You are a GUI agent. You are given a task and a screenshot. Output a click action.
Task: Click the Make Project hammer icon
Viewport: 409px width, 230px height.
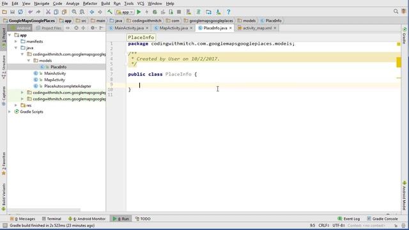[110, 12]
